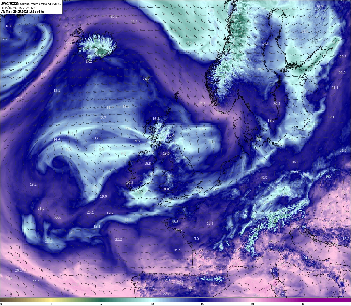Click the map value '14.4' in the Atlantic
351x306 pixels.
click(57, 139)
